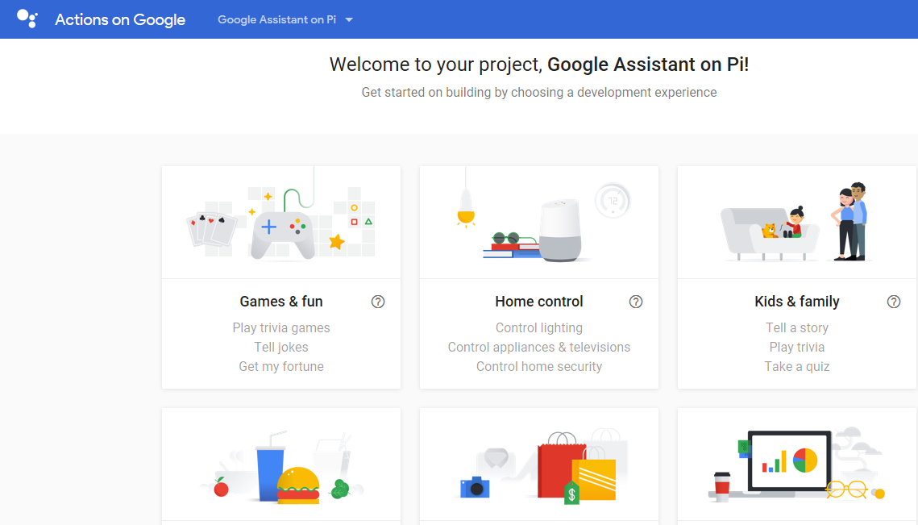Click 'Play trivia games' text
This screenshot has width=918, height=525.
pos(281,328)
